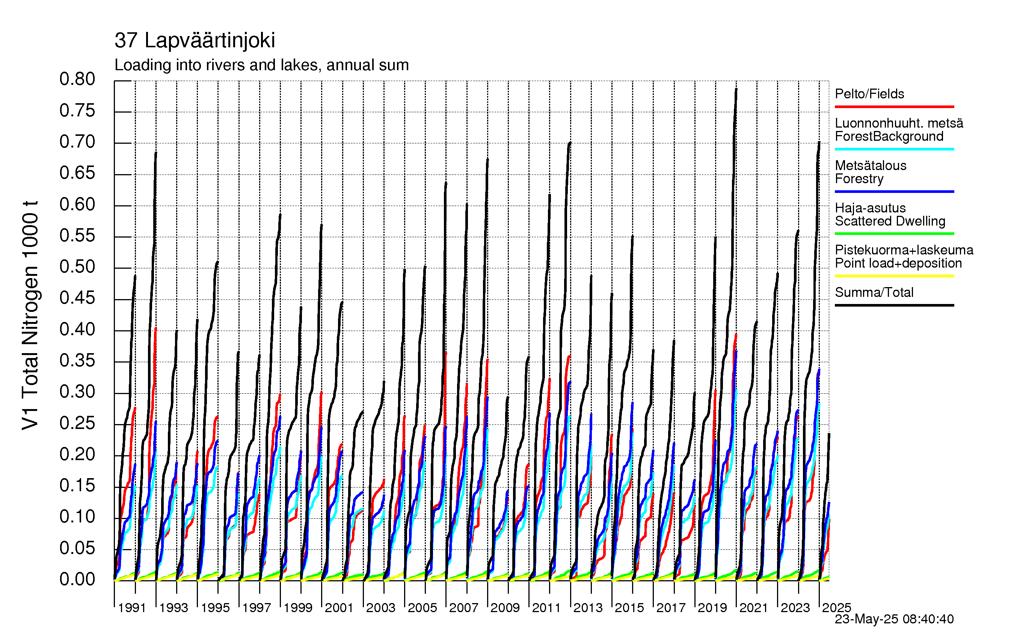
Task: Click the x-axis year label 1993
Action: click(x=174, y=608)
